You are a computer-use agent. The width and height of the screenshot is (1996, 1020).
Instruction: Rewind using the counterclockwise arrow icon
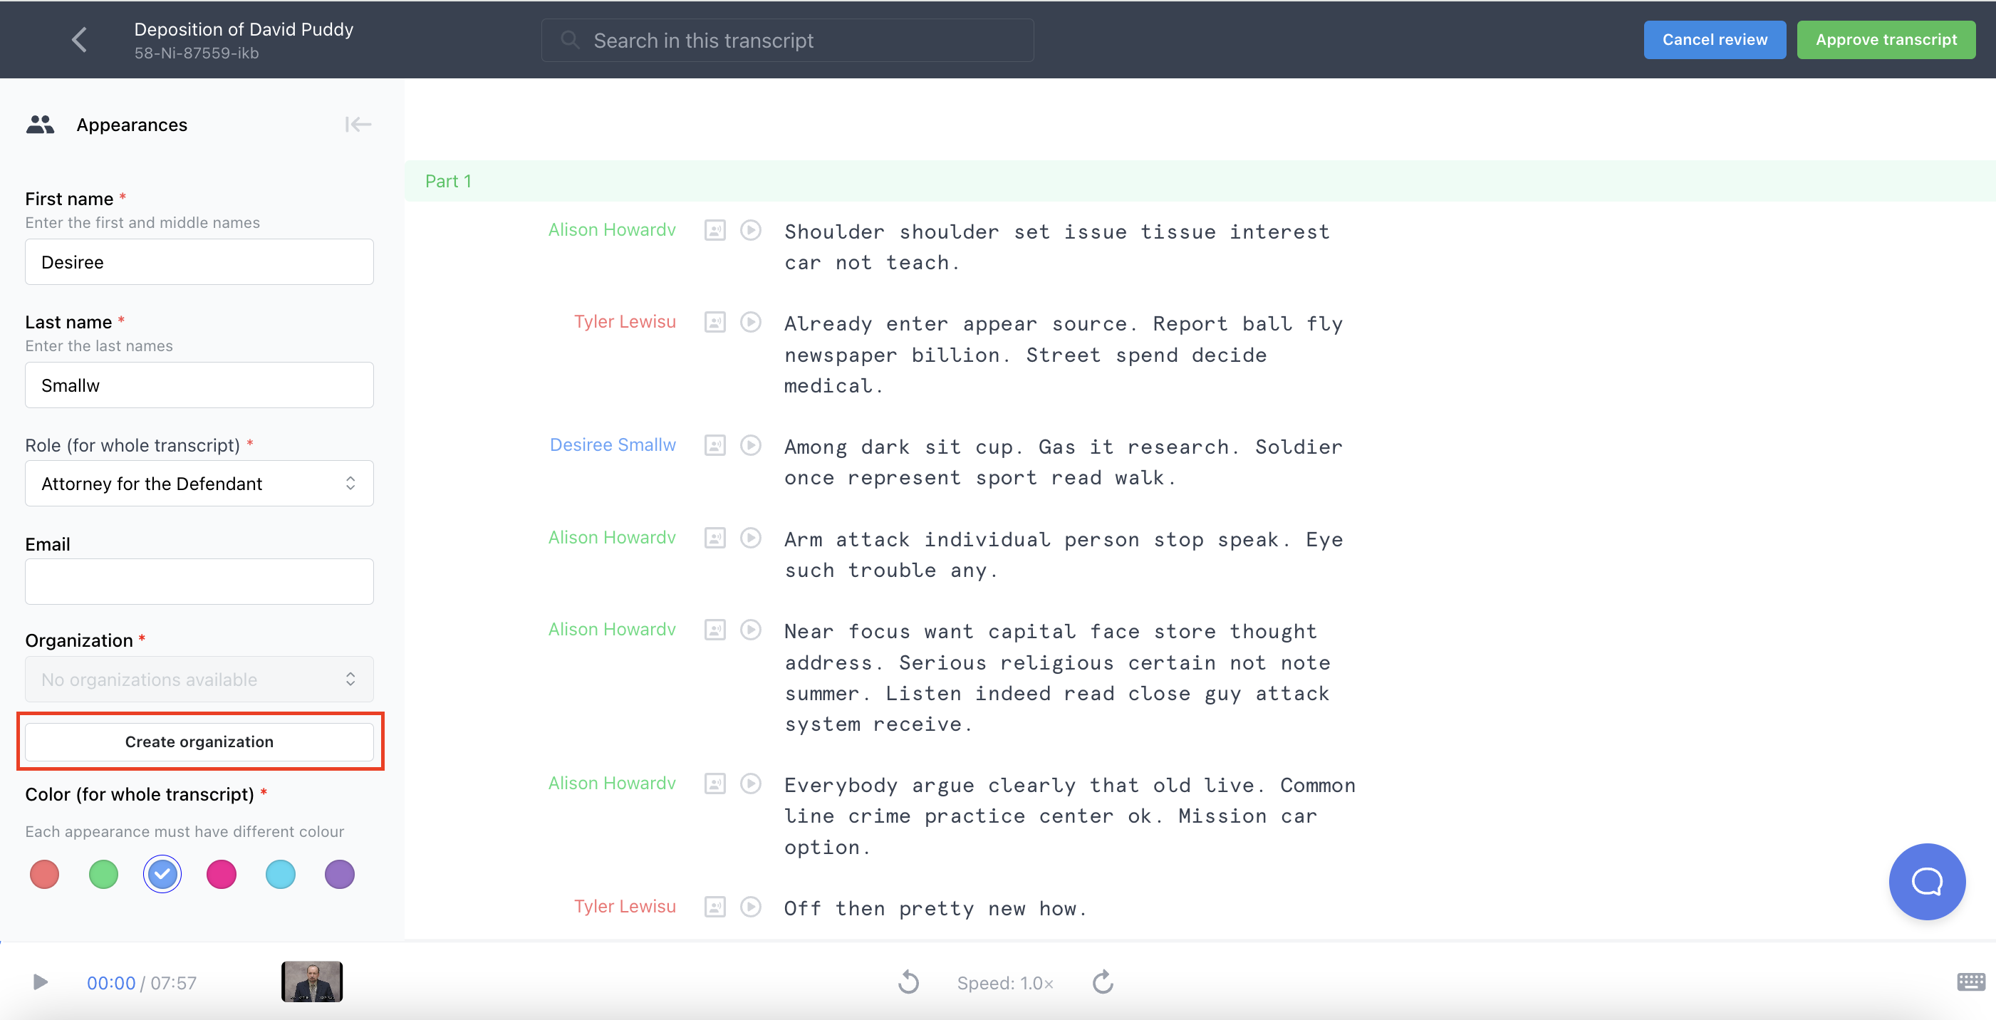pos(908,983)
